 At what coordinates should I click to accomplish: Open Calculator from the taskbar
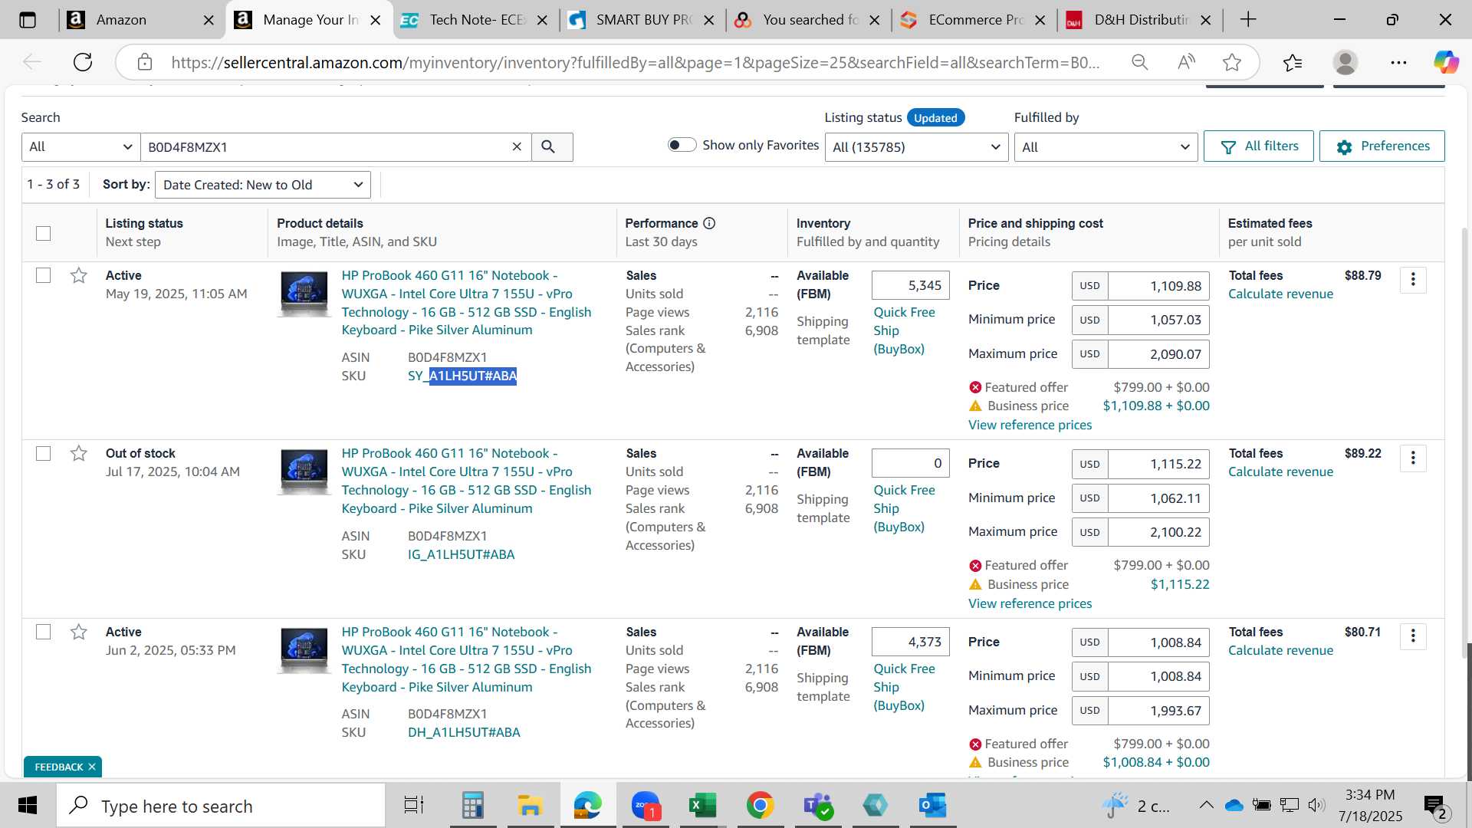click(472, 805)
